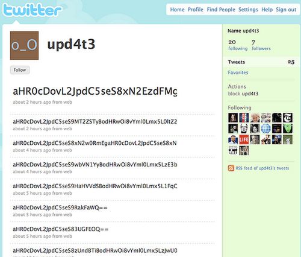Click the Help link in the navigation
The width and height of the screenshot is (301, 257).
267,10
